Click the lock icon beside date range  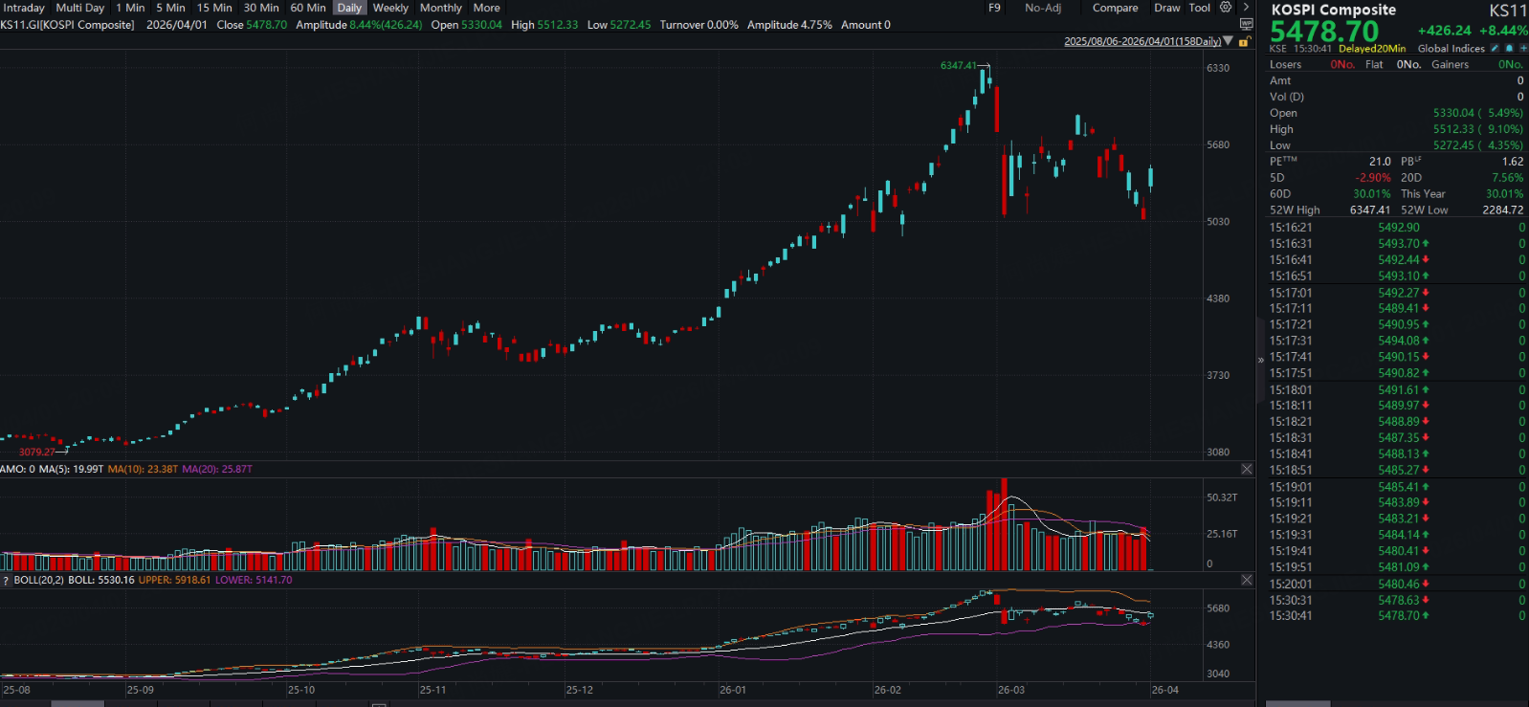[1244, 42]
